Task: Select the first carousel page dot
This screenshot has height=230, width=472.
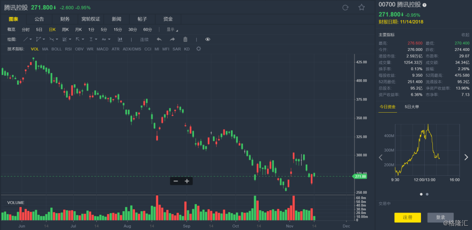Action: 421,194
